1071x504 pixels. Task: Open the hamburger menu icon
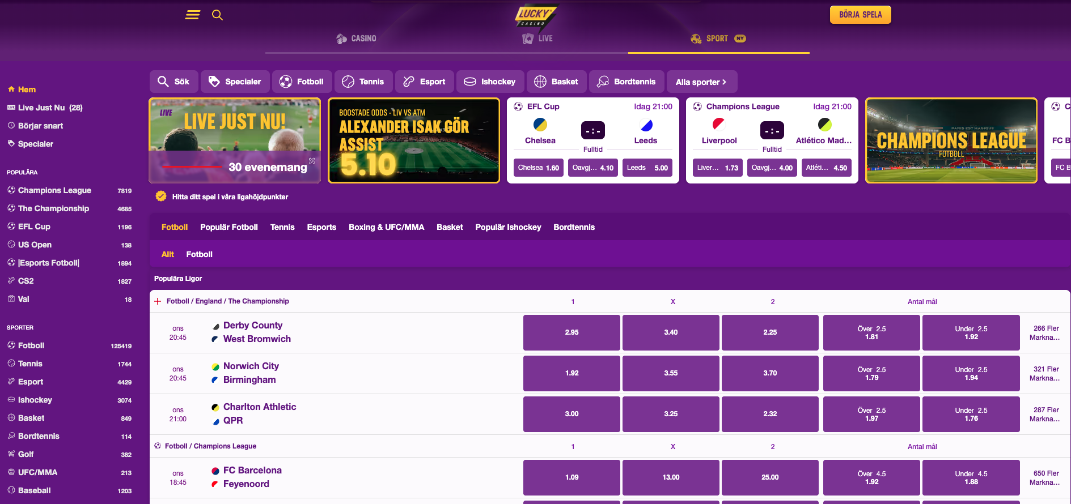[193, 15]
